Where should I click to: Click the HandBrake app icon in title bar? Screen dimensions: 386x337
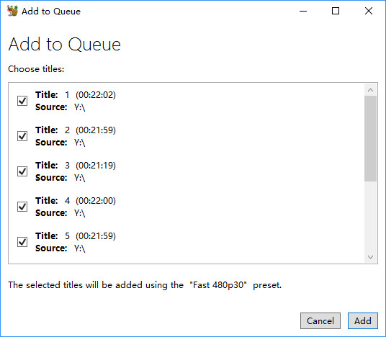pyautogui.click(x=12, y=11)
